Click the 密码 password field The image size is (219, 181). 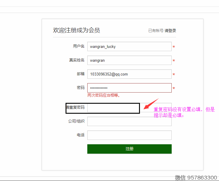[x=129, y=88]
